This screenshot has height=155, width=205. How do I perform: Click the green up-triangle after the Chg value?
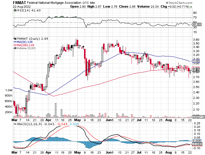click(191, 7)
